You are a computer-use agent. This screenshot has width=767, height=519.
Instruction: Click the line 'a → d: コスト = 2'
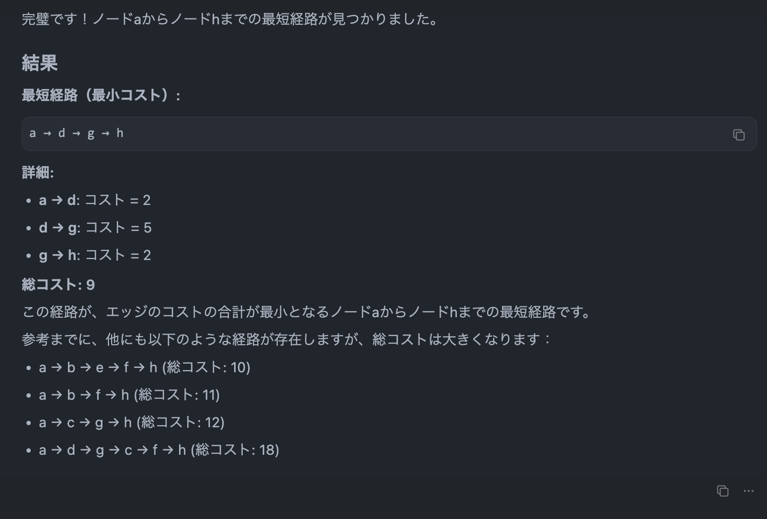[x=95, y=200]
